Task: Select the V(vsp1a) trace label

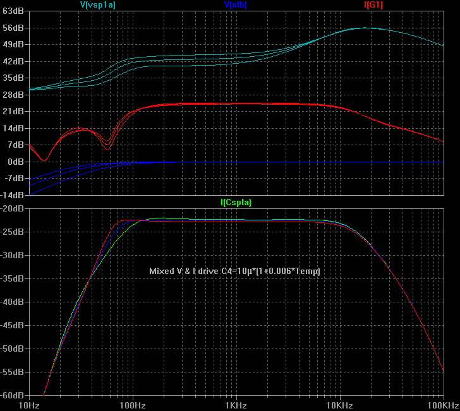Action: point(98,5)
